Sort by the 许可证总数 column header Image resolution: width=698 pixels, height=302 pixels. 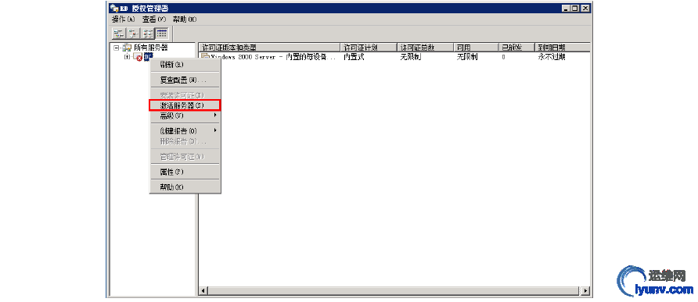425,48
